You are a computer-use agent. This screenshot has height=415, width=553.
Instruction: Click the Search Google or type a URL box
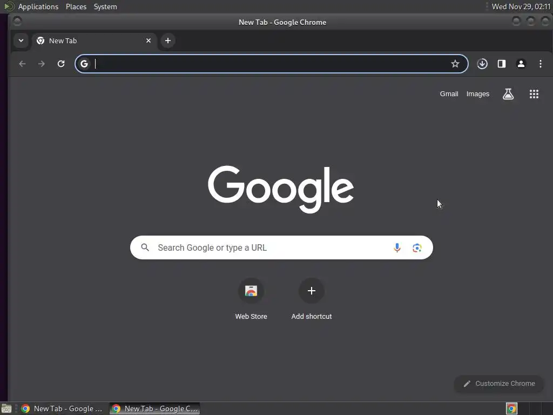(281, 247)
